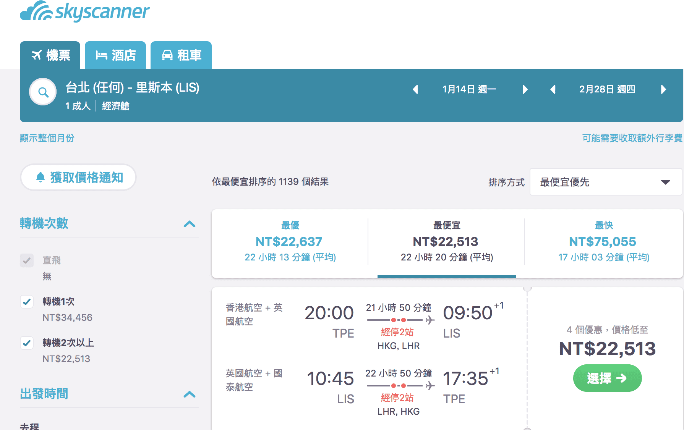The height and width of the screenshot is (430, 684).
Task: Collapse the 出發時間 section chevron
Action: [x=190, y=394]
